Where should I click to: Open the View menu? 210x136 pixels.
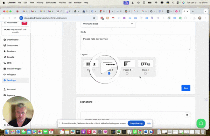[x=32, y=2]
